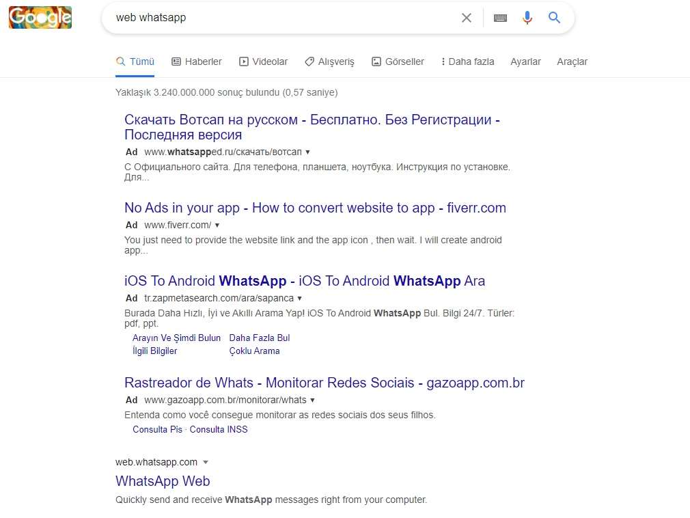Click the fiverr.com ad headline
Viewport: 690px width, 518px height.
315,208
